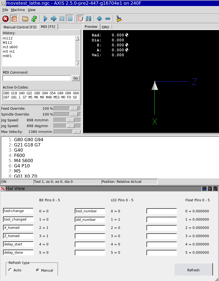This screenshot has height=281, width=219.
Task: Open the File menu
Action: coord(5,10)
